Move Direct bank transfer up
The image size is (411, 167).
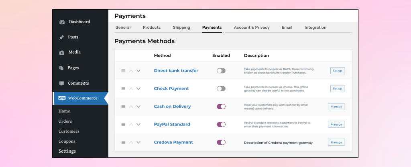[131, 71]
